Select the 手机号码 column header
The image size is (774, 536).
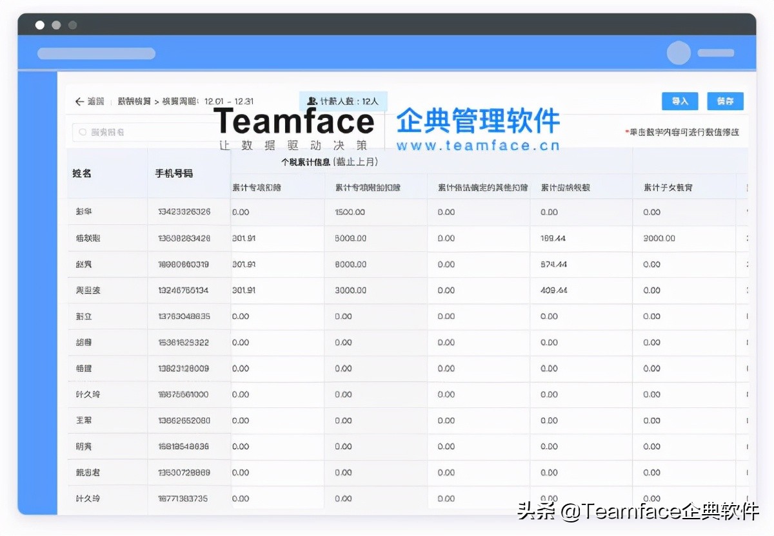[x=174, y=173]
